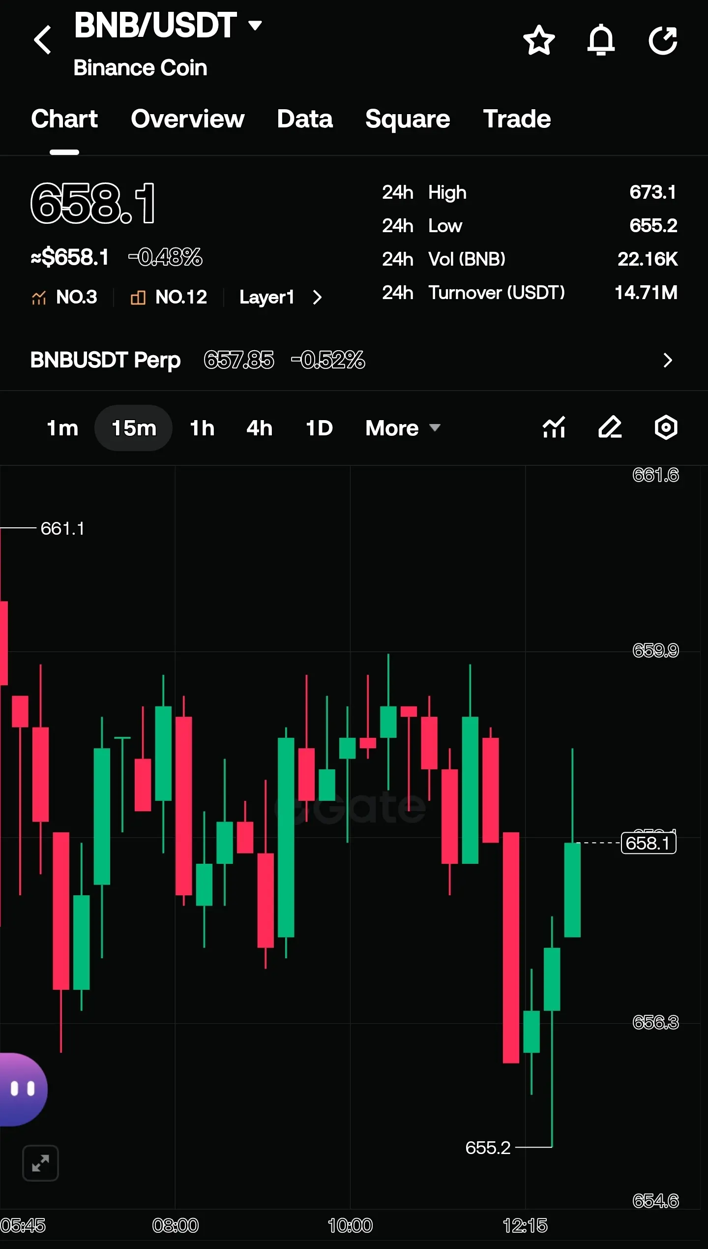Select the 15m timeframe
The height and width of the screenshot is (1249, 708).
coord(134,428)
